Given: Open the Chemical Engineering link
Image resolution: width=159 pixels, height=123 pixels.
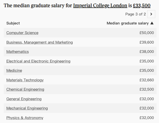Looking at the screenshot, I should click(25, 89).
